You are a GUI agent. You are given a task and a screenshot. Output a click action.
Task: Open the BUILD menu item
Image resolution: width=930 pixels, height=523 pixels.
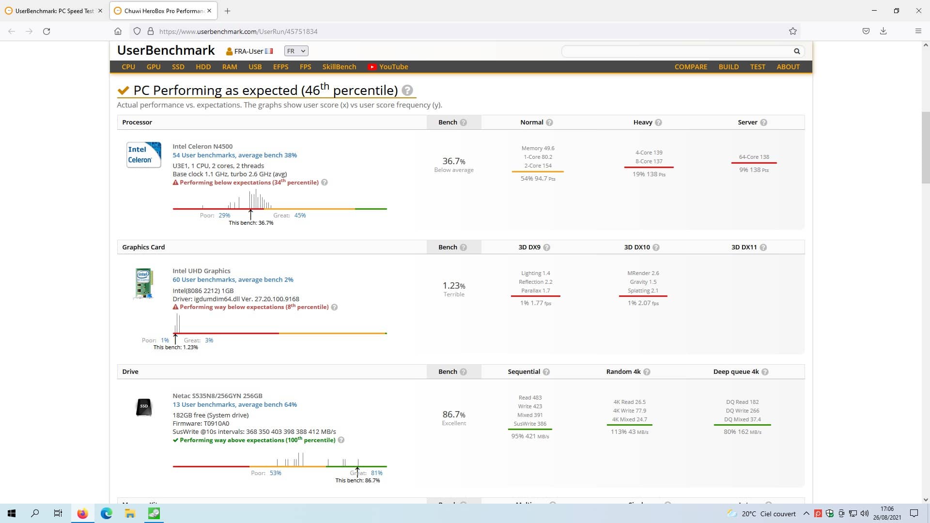(x=728, y=67)
